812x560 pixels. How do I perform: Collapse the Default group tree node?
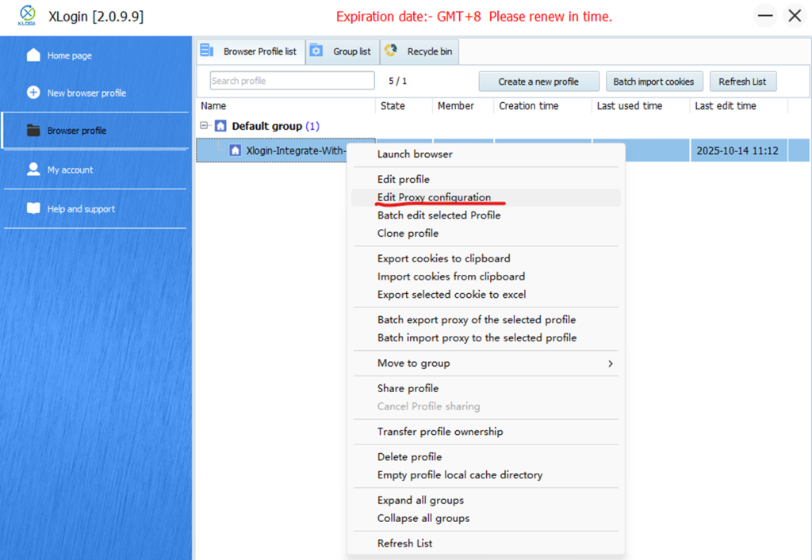tap(205, 126)
